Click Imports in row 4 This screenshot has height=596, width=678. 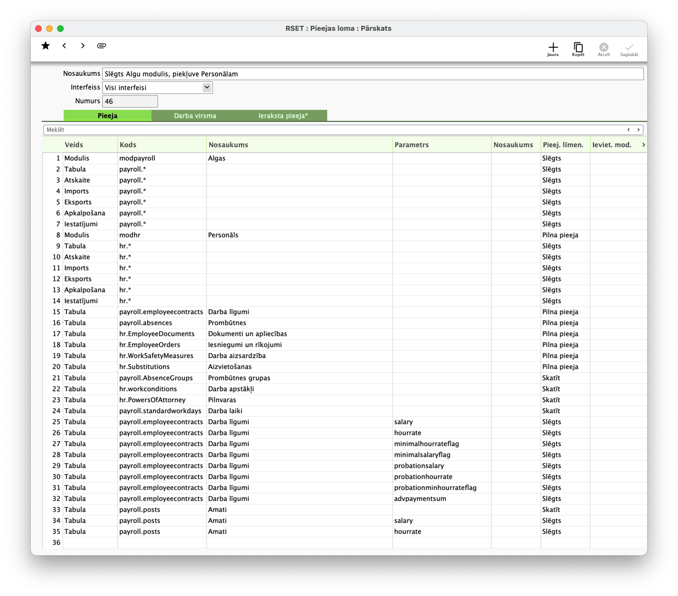(90, 191)
